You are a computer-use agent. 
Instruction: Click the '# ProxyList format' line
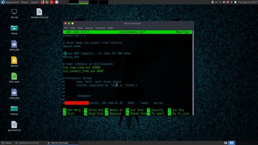click(x=77, y=78)
